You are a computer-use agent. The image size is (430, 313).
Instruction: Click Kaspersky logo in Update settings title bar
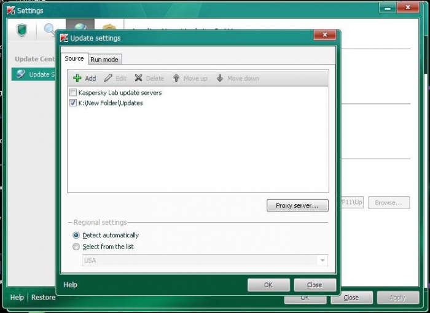pyautogui.click(x=64, y=38)
